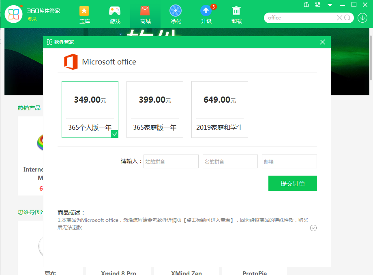Switch to the 宝库 tab
Screen dimensions: 373x275
click(84, 15)
